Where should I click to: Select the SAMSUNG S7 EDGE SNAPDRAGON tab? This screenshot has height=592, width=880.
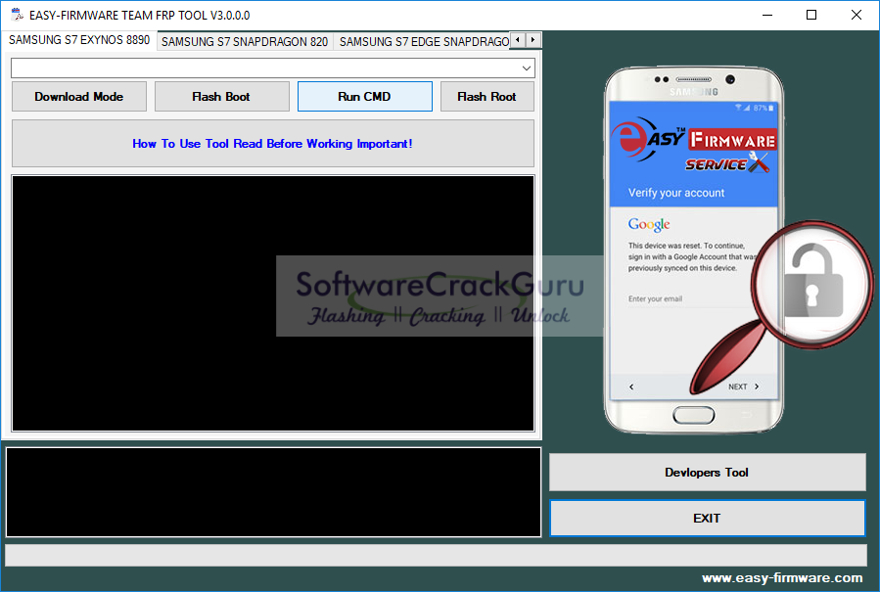(422, 41)
